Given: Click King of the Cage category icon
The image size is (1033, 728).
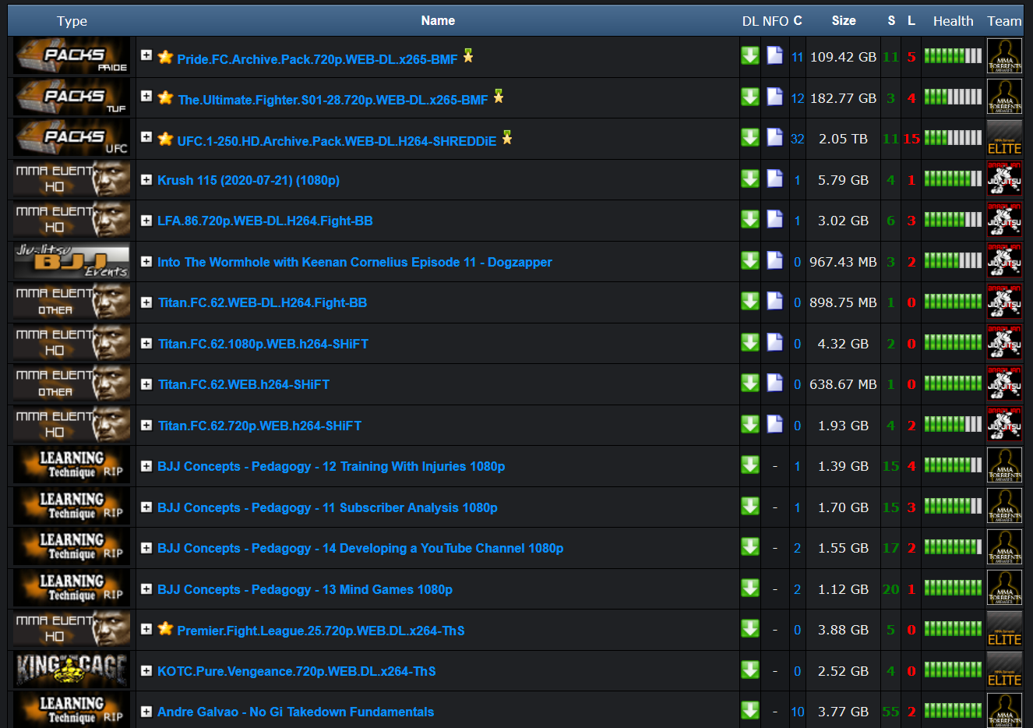Looking at the screenshot, I should click(72, 670).
